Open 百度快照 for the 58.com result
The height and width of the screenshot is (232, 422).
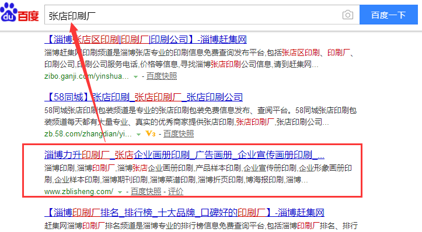tap(179, 133)
